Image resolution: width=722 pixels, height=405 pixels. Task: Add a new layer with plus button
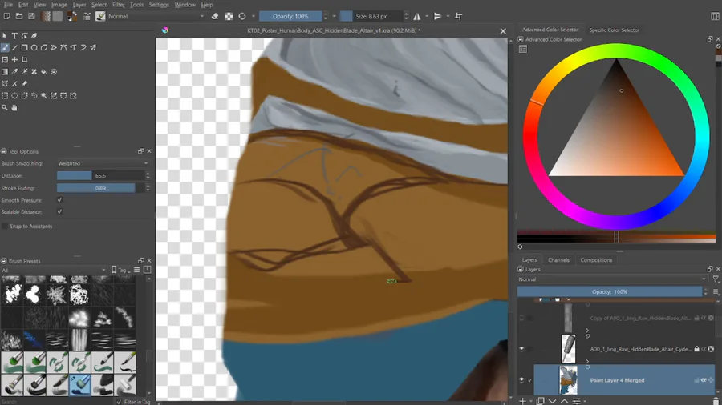coord(522,402)
